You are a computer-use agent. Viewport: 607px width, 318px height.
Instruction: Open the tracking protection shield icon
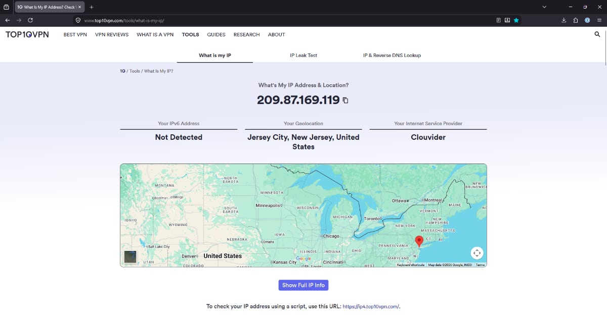coord(78,20)
